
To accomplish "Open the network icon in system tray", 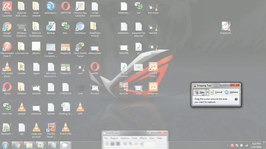I will [x=246, y=145].
